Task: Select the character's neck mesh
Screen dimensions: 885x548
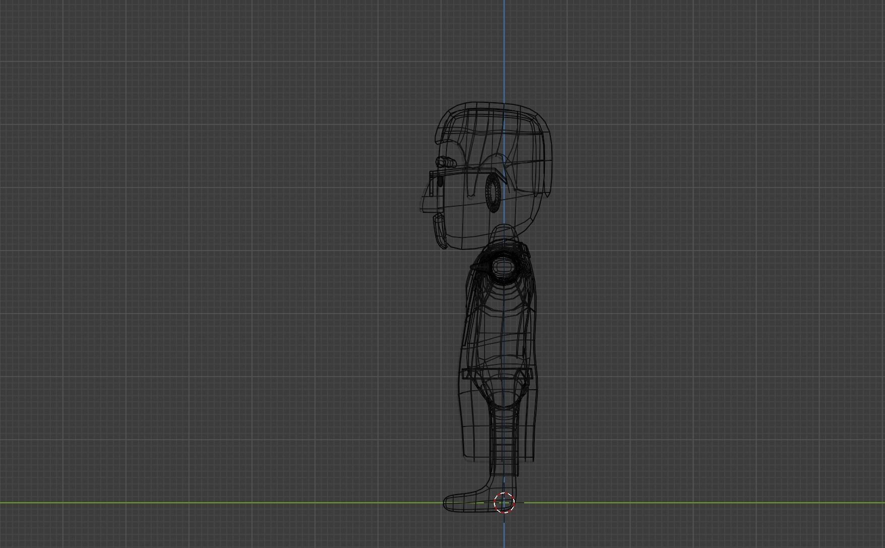Action: [x=503, y=235]
